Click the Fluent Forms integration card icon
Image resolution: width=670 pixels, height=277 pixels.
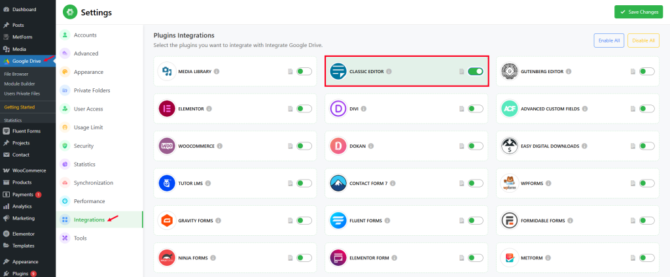[338, 221]
